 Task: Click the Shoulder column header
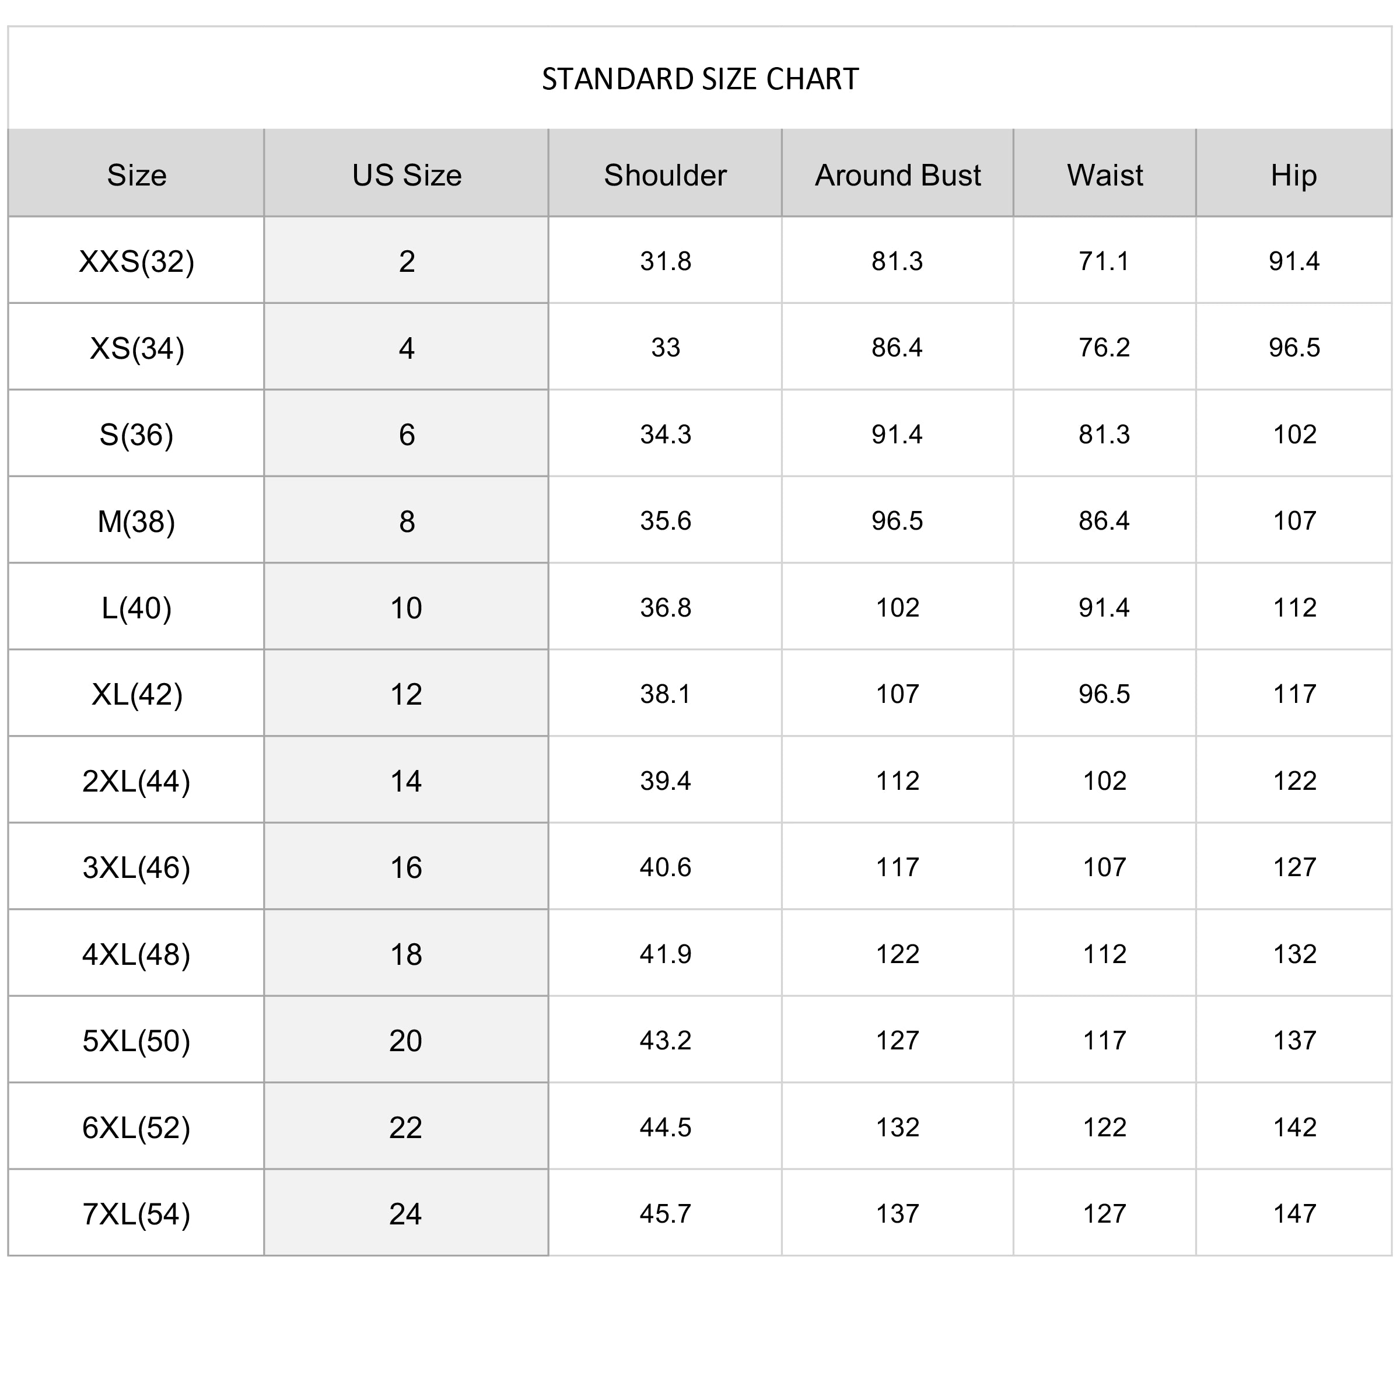pyautogui.click(x=665, y=176)
